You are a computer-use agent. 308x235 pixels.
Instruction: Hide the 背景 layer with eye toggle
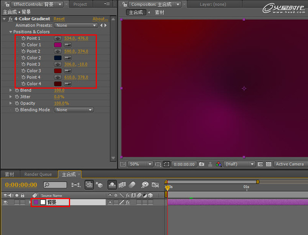point(6,202)
